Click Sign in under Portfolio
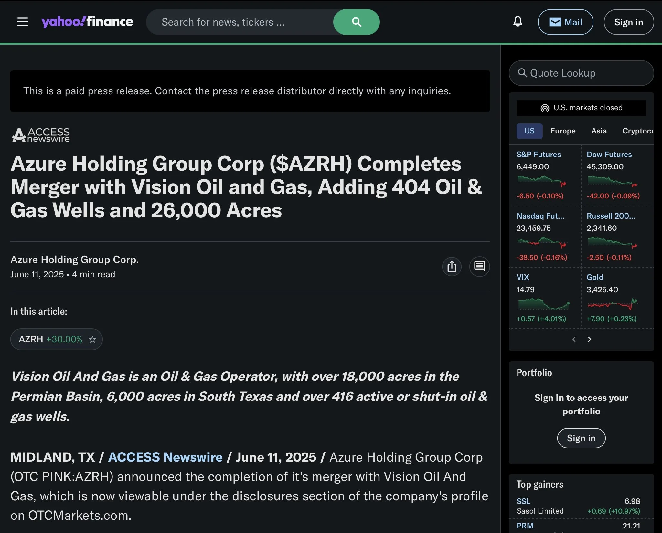 pos(581,438)
